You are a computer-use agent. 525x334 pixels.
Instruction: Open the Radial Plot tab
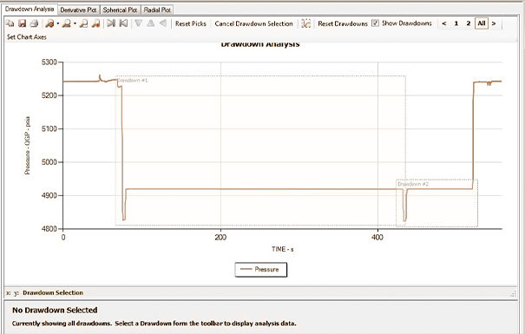tap(157, 10)
